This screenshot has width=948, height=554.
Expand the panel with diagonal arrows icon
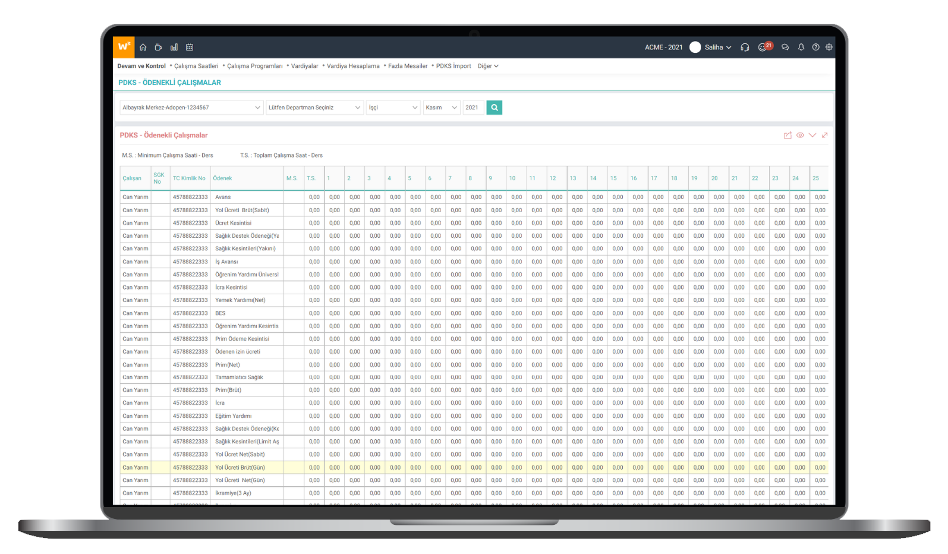coord(824,136)
